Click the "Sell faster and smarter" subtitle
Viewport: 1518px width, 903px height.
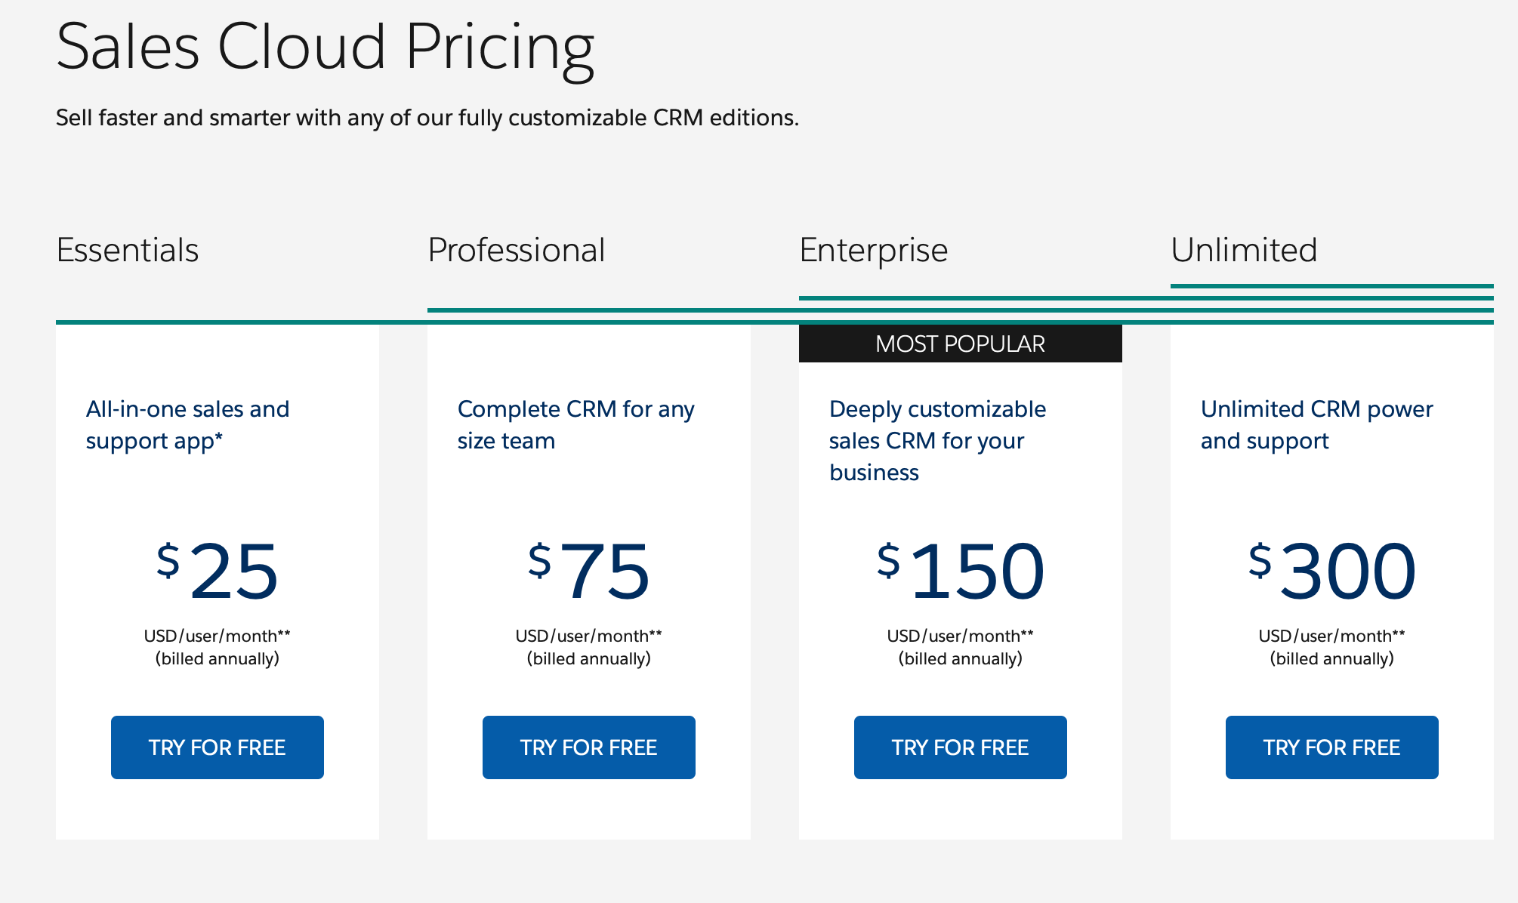(x=427, y=118)
